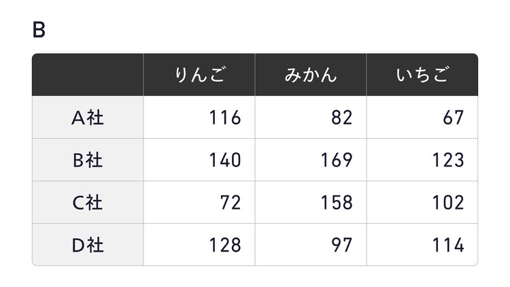Pick the cell with value 102
The height and width of the screenshot is (287, 510).
422,203
